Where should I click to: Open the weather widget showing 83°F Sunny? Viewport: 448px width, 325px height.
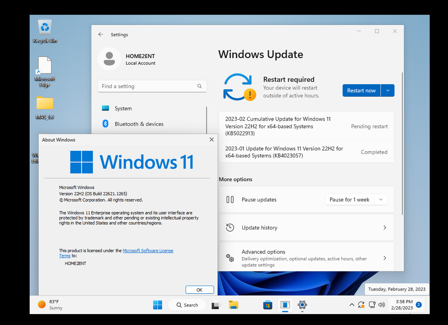pos(50,305)
